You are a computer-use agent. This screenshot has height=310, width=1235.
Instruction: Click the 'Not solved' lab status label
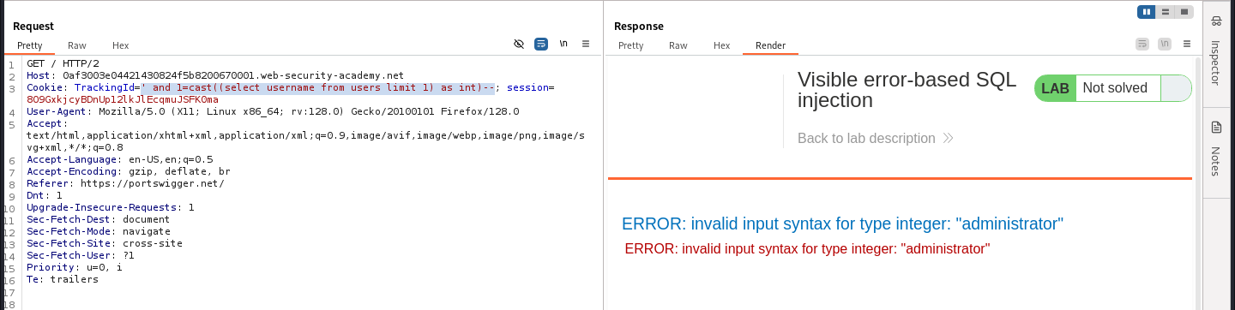pyautogui.click(x=1115, y=88)
